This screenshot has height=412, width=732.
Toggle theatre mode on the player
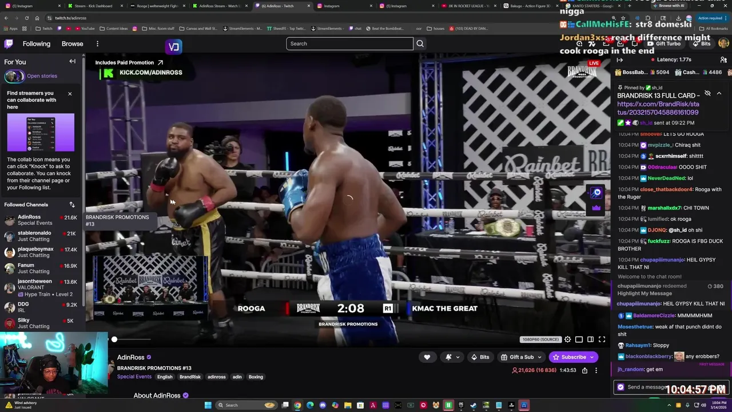coord(579,339)
